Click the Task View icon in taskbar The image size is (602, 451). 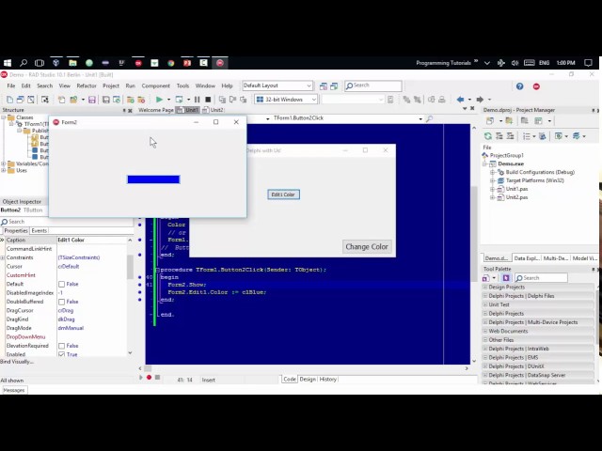[x=40, y=63]
